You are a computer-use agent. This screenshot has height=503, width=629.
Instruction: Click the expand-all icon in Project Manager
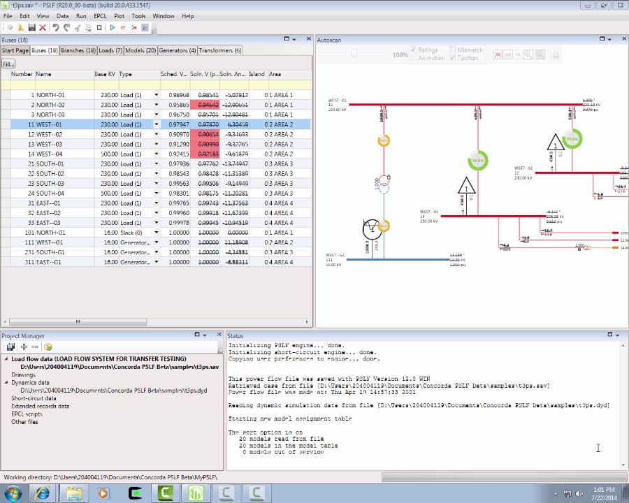24,347
